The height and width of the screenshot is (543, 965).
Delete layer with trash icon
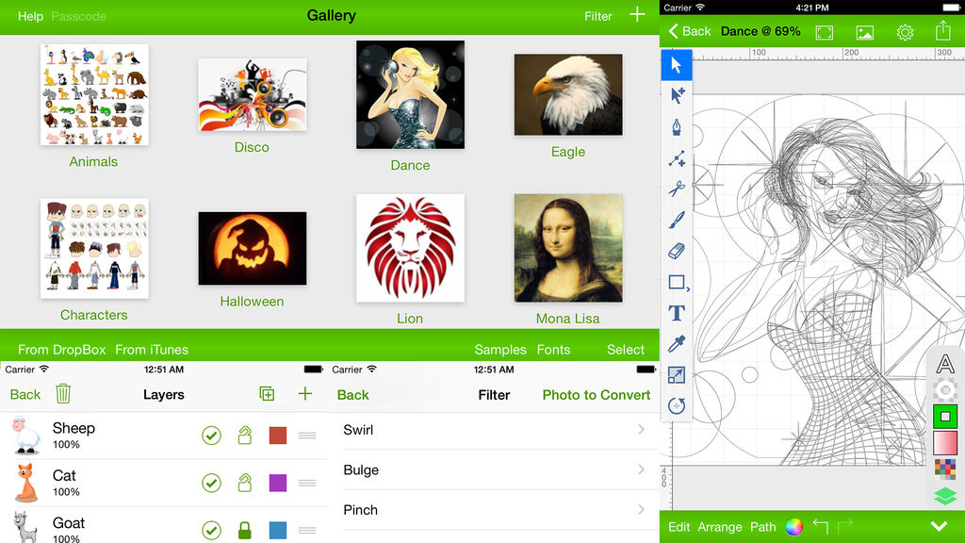[63, 393]
